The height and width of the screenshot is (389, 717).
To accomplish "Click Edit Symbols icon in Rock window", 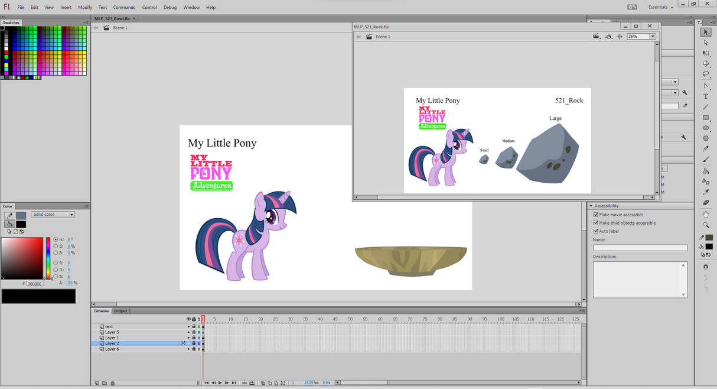I will pyautogui.click(x=608, y=37).
